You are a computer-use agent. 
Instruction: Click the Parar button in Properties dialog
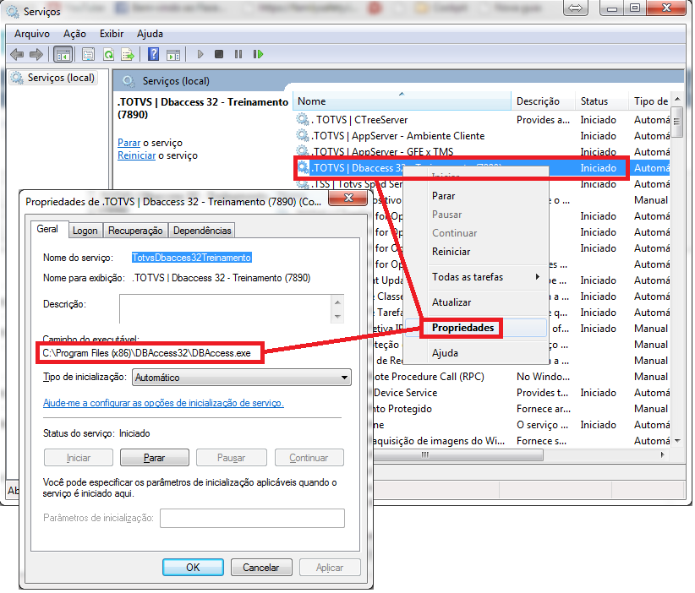[x=154, y=458]
